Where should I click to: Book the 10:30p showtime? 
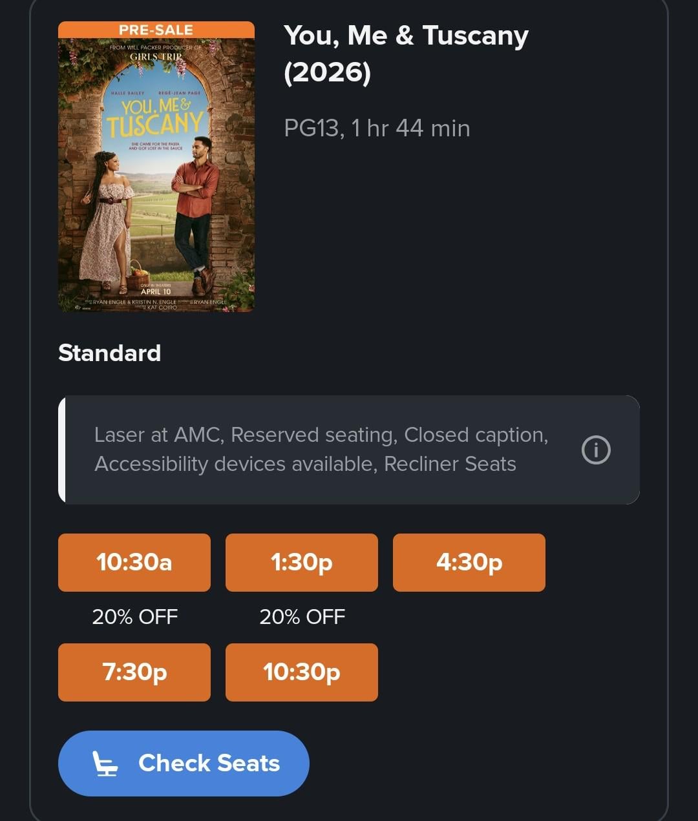pyautogui.click(x=302, y=672)
